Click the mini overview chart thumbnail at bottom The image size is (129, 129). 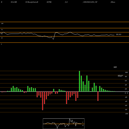point(64,124)
